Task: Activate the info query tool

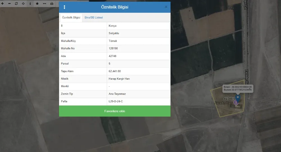Action: click(x=30, y=4)
